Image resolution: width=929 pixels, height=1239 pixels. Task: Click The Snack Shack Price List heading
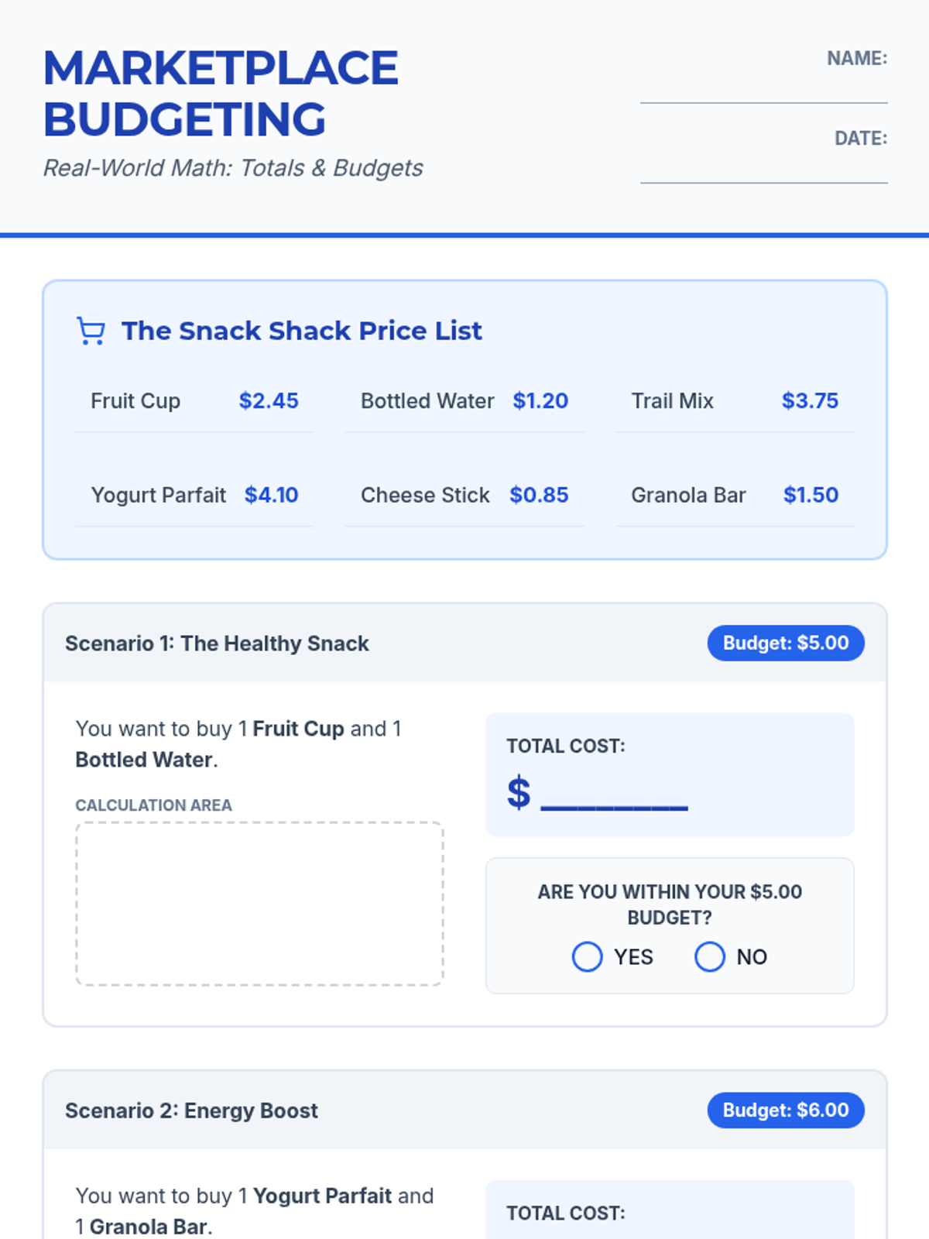[x=301, y=331]
